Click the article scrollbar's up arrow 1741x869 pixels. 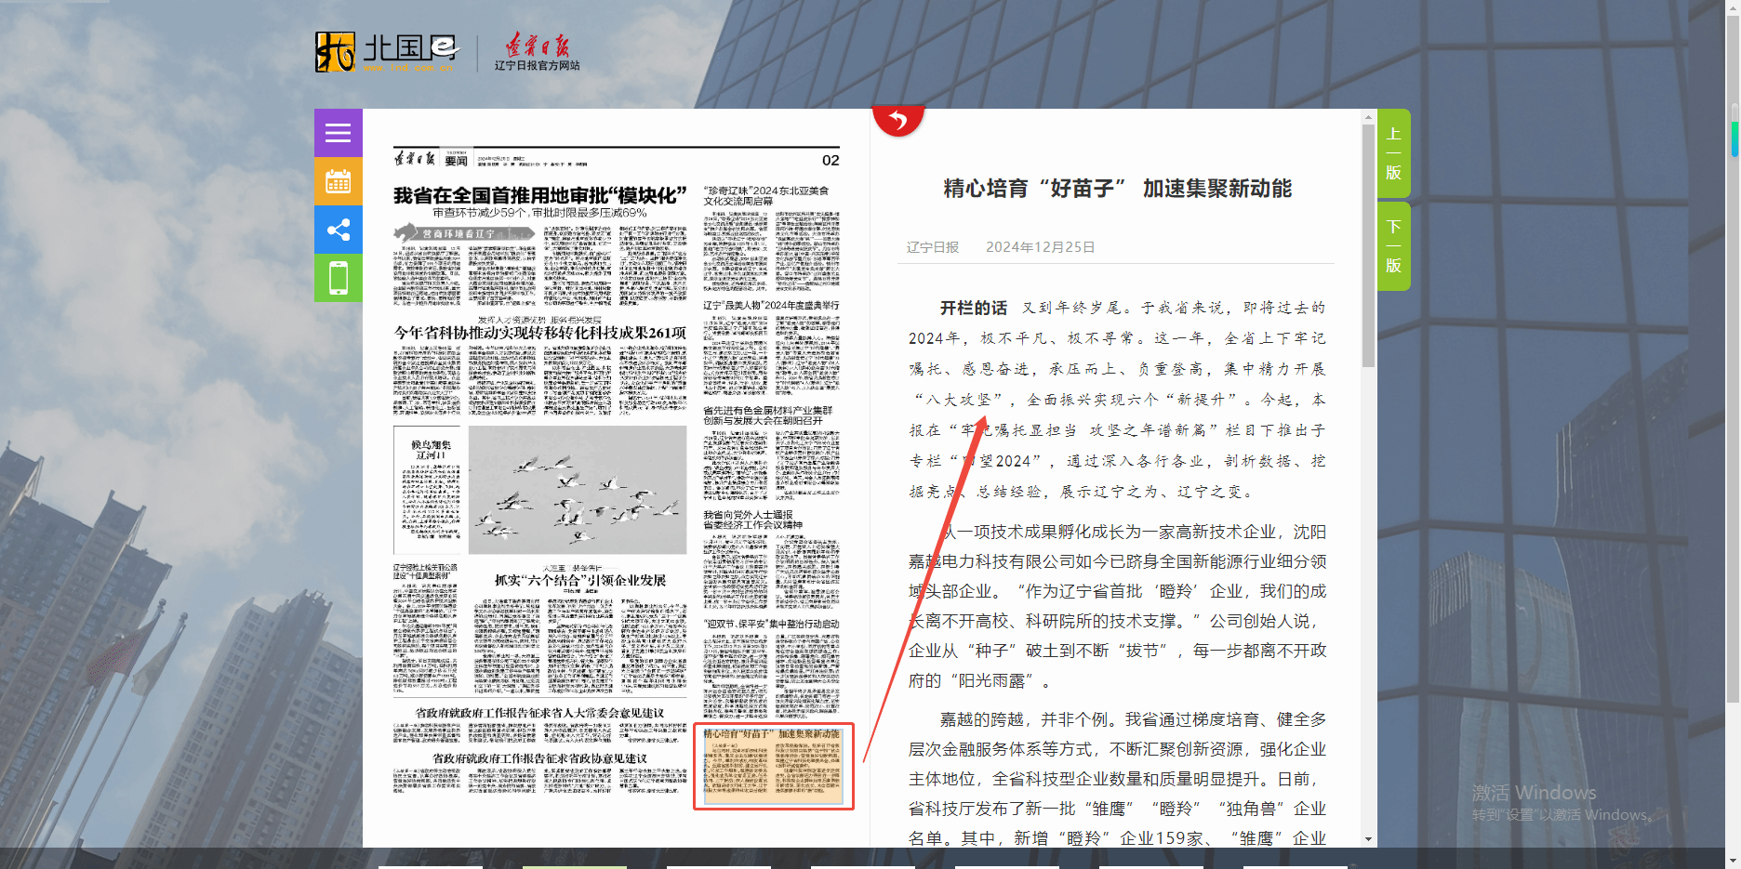[1368, 118]
